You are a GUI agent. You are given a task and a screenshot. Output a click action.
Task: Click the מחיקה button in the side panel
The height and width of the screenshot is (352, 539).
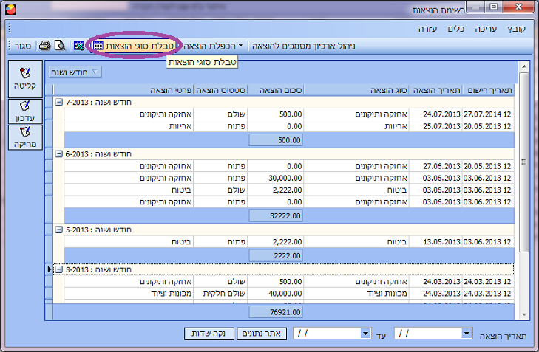coord(25,137)
